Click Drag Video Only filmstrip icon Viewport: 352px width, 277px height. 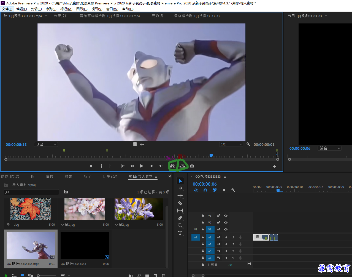point(135,144)
